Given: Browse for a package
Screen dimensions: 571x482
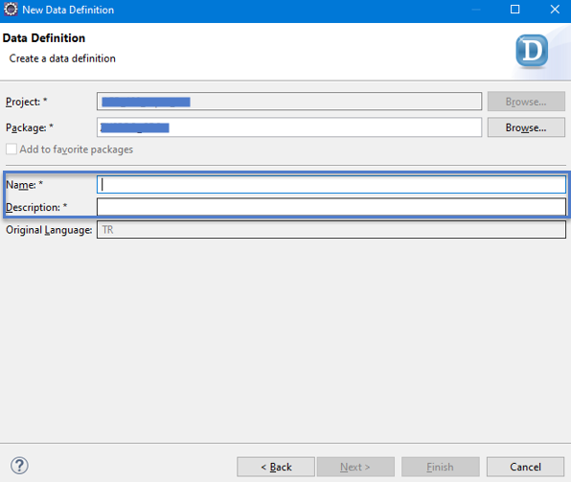Looking at the screenshot, I should (x=526, y=127).
